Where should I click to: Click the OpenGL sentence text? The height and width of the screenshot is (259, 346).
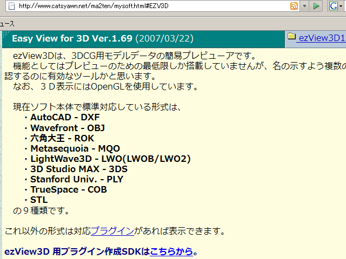click(x=106, y=86)
